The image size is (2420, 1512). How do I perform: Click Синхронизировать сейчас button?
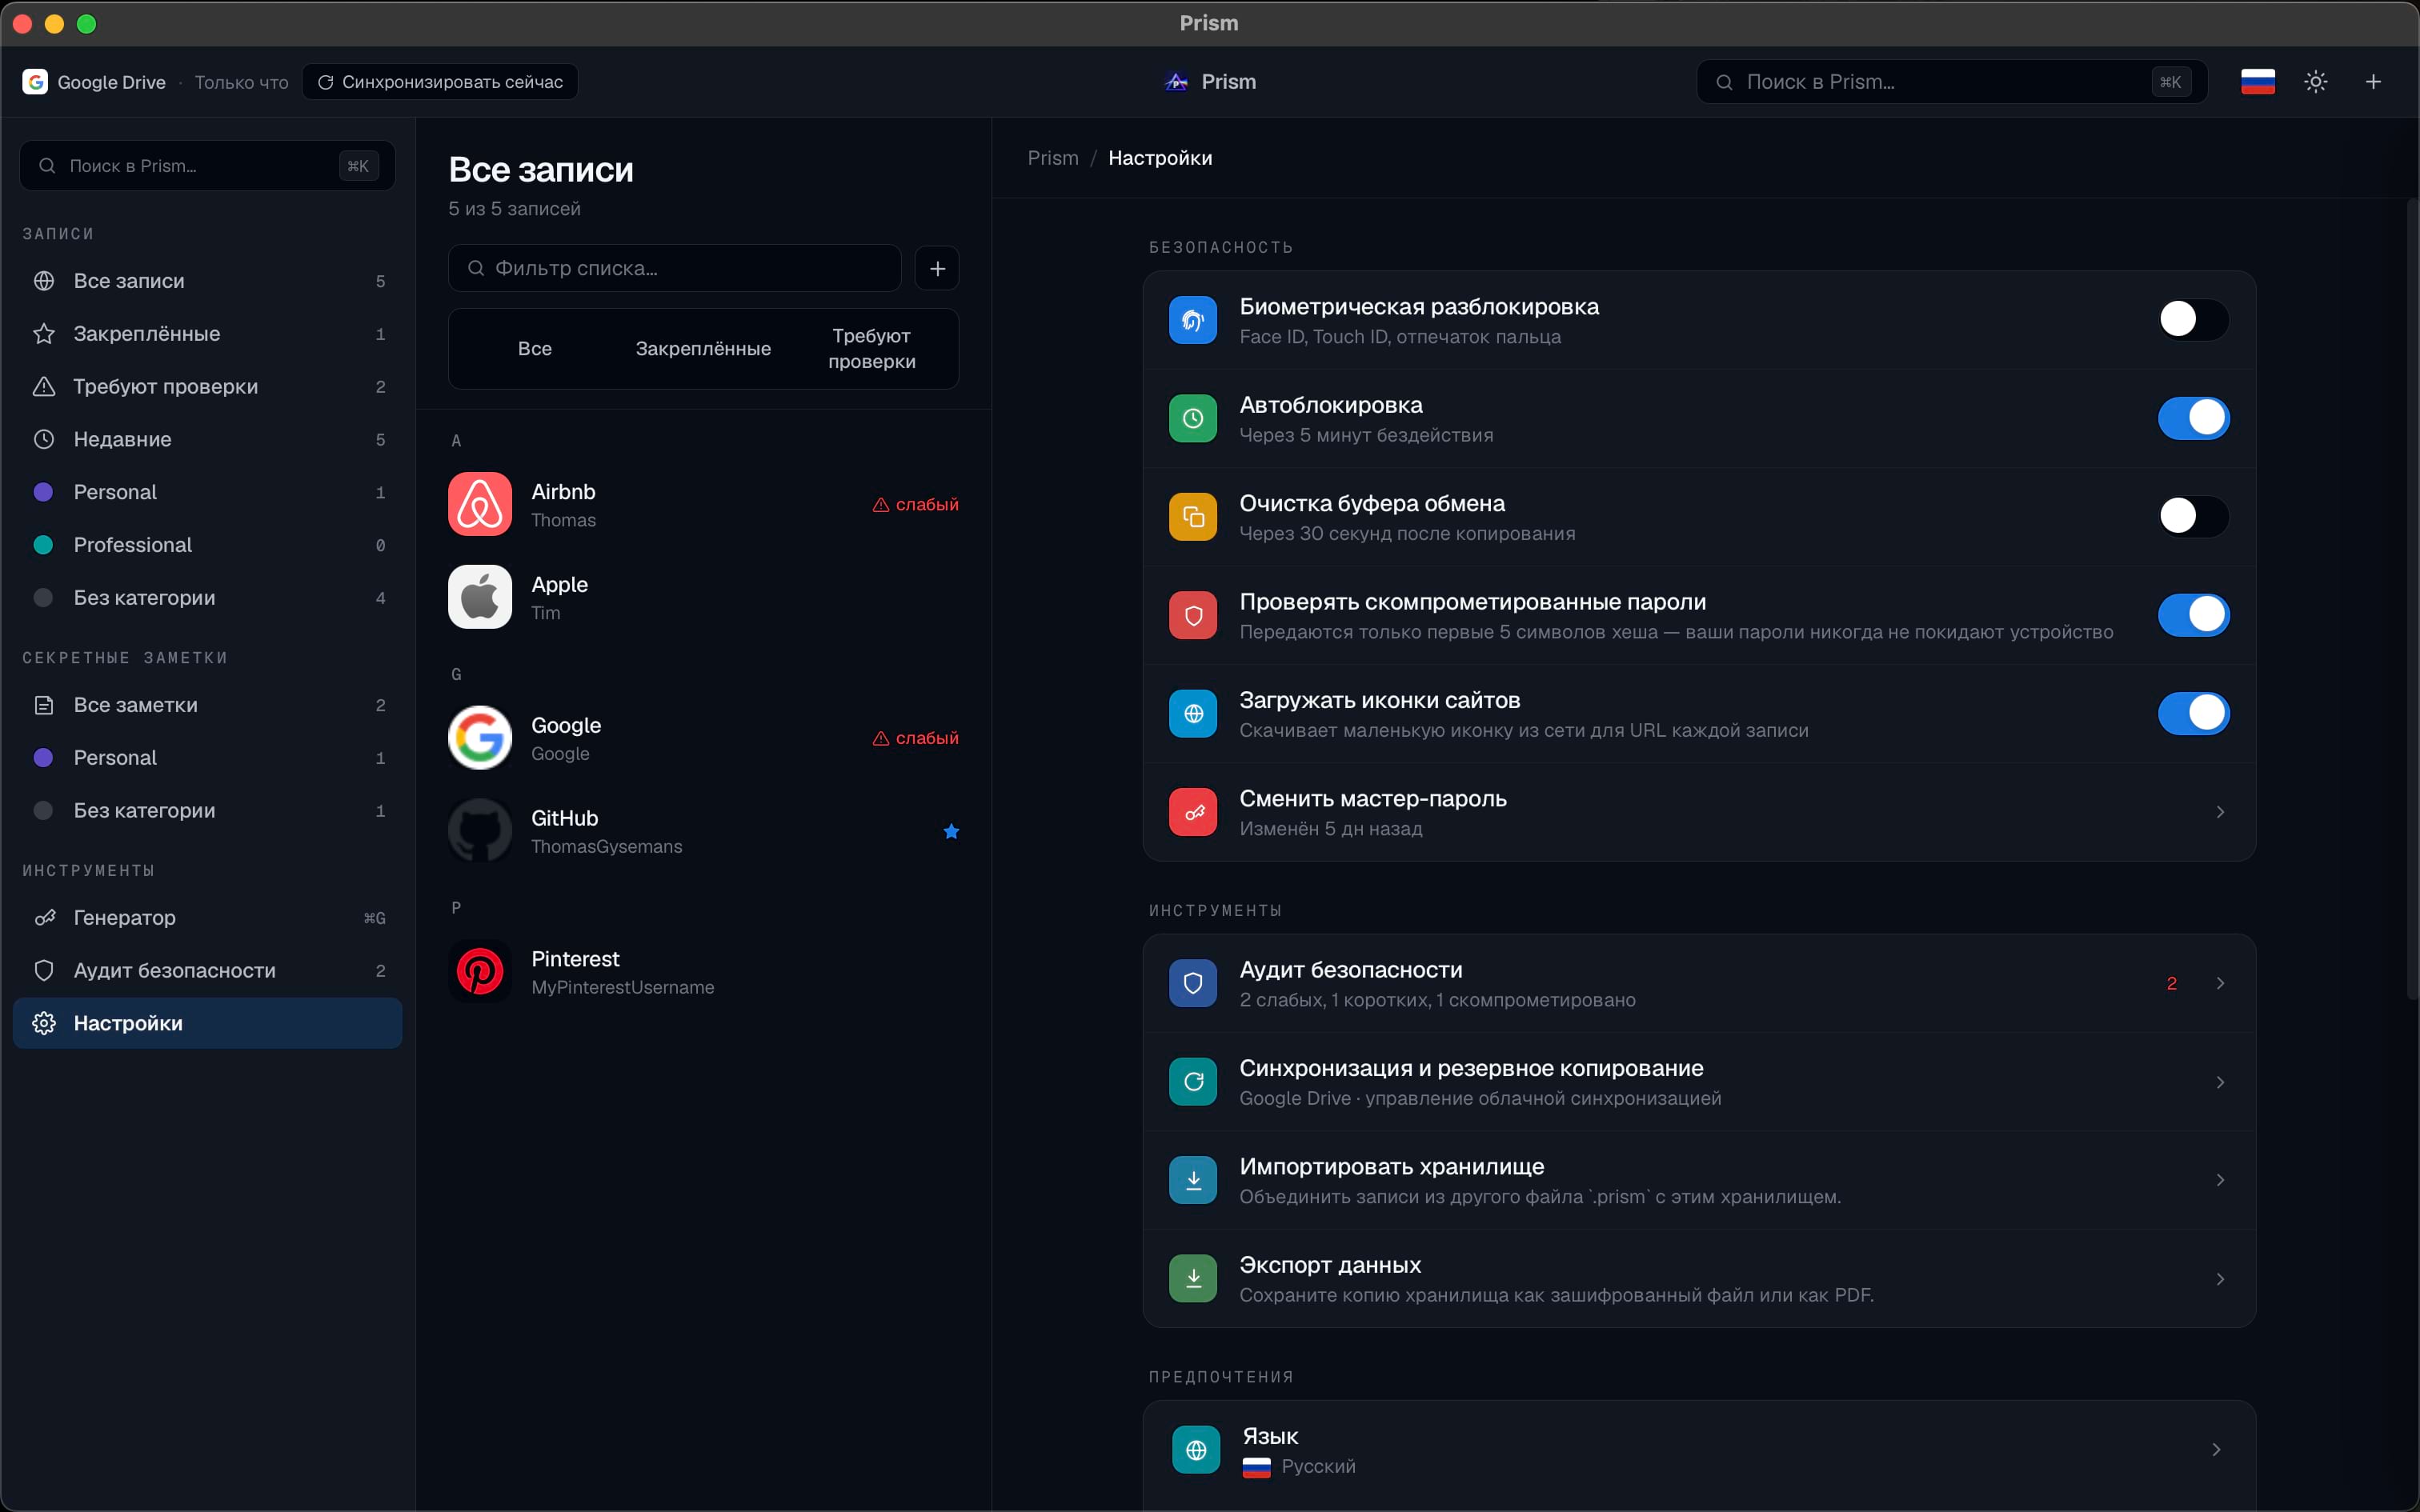440,82
